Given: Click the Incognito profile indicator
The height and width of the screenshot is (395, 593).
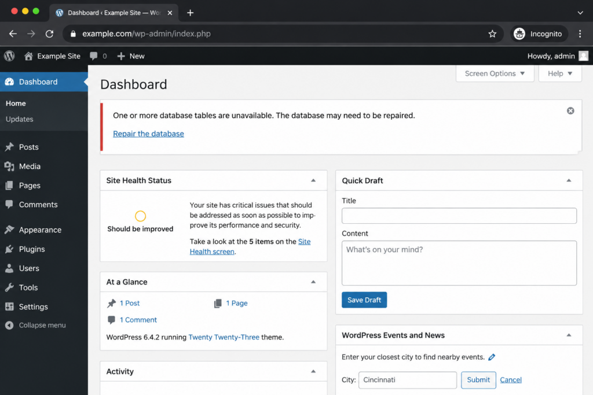Looking at the screenshot, I should [x=539, y=34].
